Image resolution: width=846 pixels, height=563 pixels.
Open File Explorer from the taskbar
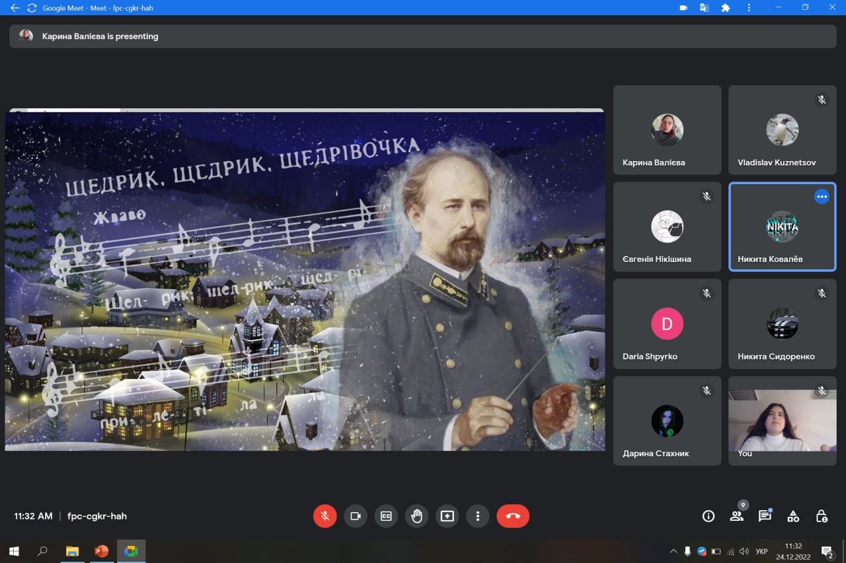click(x=72, y=551)
